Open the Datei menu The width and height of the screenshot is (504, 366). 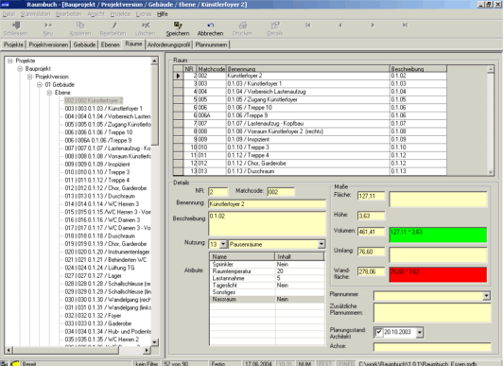pyautogui.click(x=9, y=14)
